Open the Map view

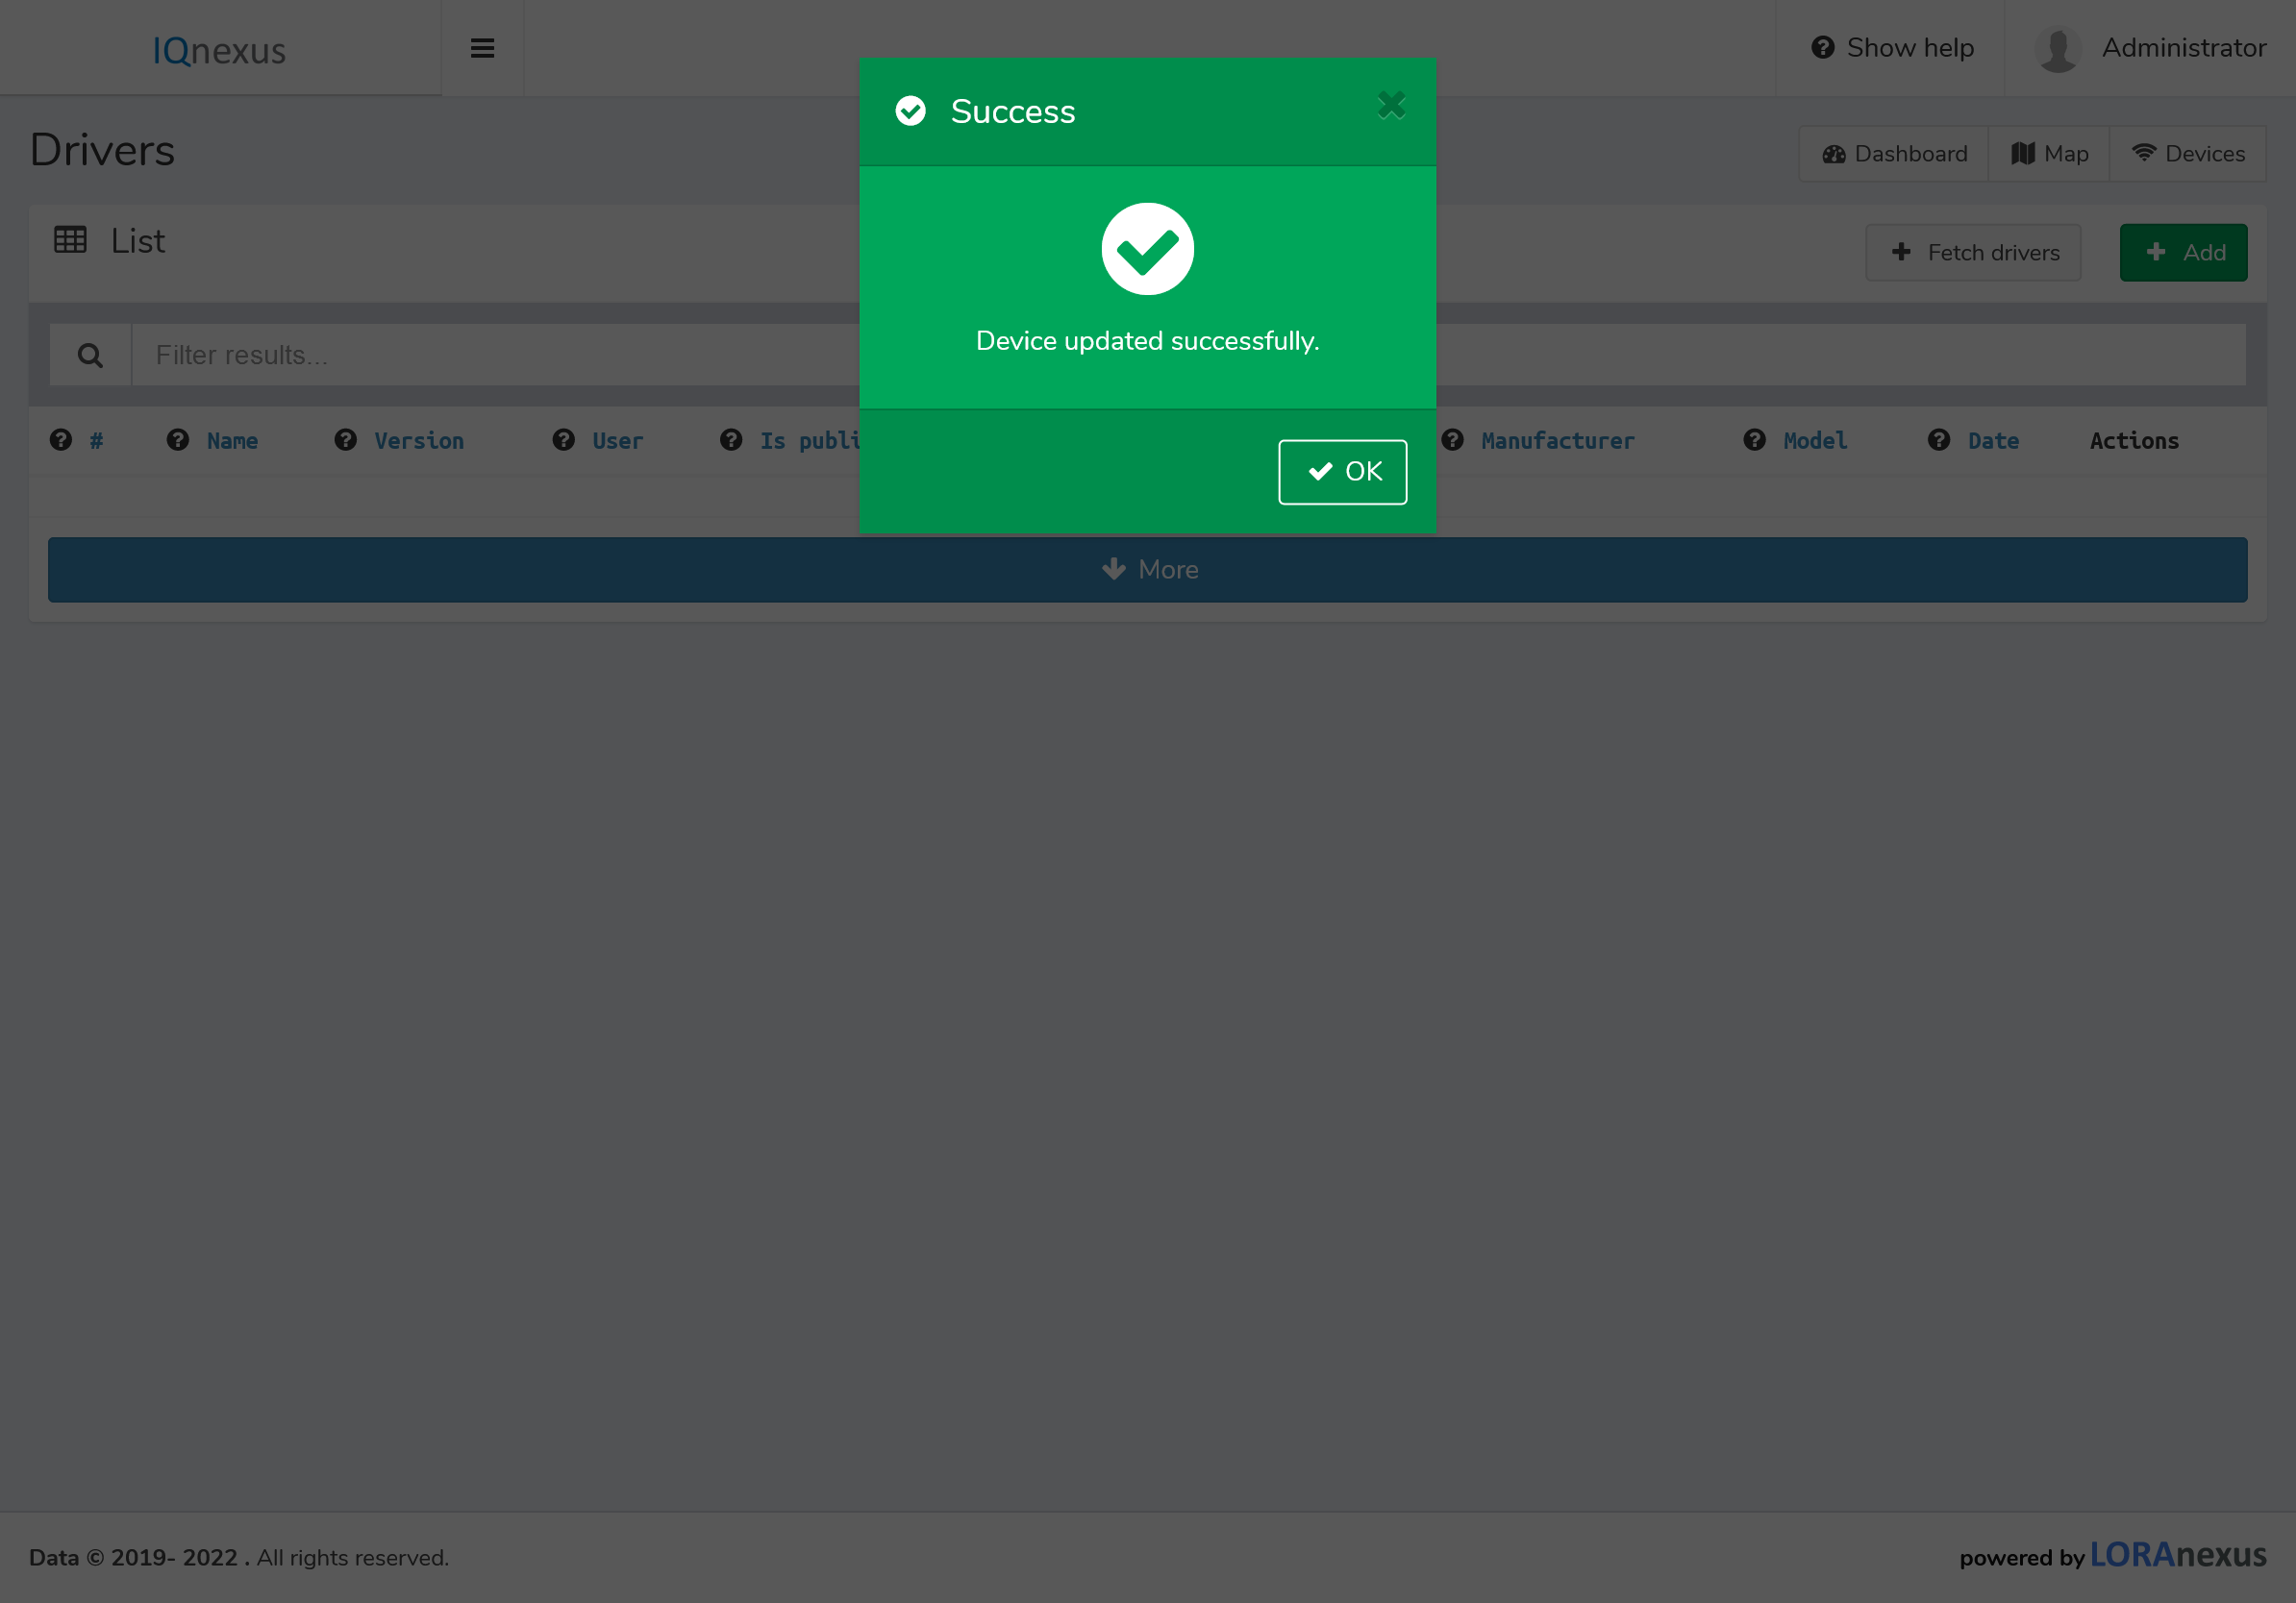(x=2049, y=153)
